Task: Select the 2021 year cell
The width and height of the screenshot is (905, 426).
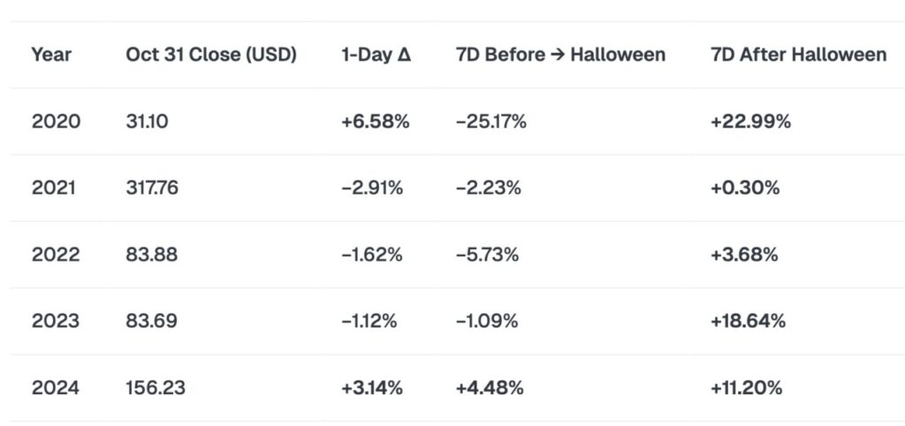Action: tap(56, 188)
